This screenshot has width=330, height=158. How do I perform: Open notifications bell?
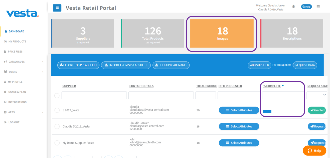tap(293, 6)
